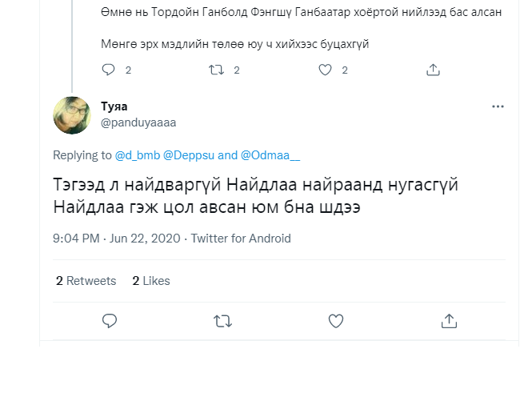520x405 pixels.
Task: Reply to Туяа's main tweet
Action: (x=110, y=321)
